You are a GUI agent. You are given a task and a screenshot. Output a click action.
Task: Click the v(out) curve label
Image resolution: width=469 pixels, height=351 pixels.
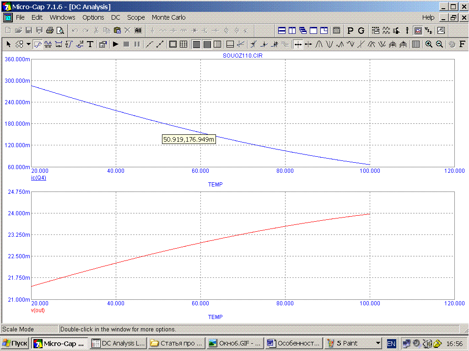tap(38, 310)
